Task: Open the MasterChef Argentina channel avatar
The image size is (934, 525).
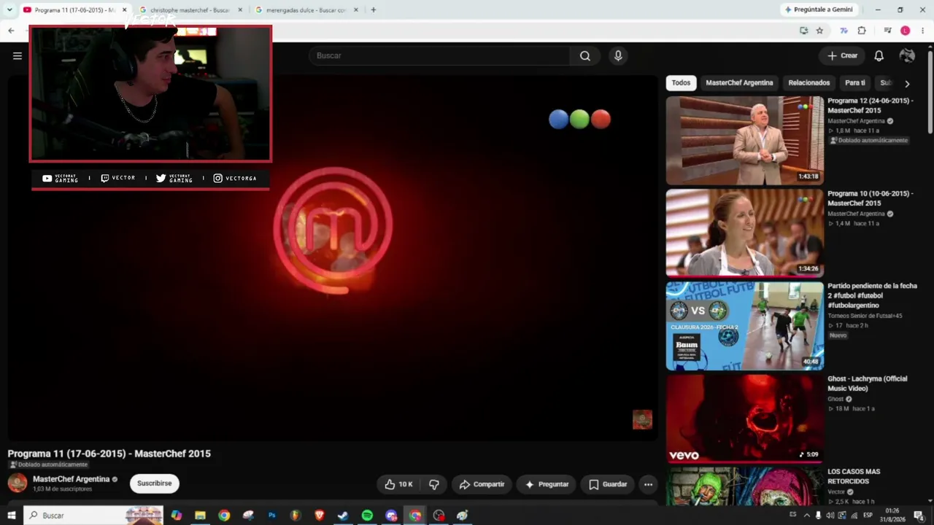Action: 18,483
